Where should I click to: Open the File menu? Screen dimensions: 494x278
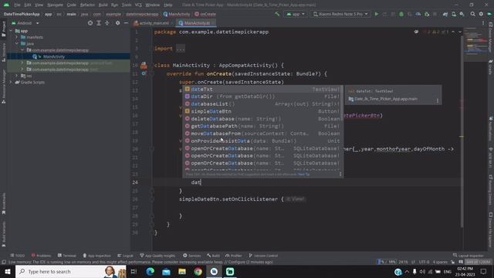click(x=17, y=5)
